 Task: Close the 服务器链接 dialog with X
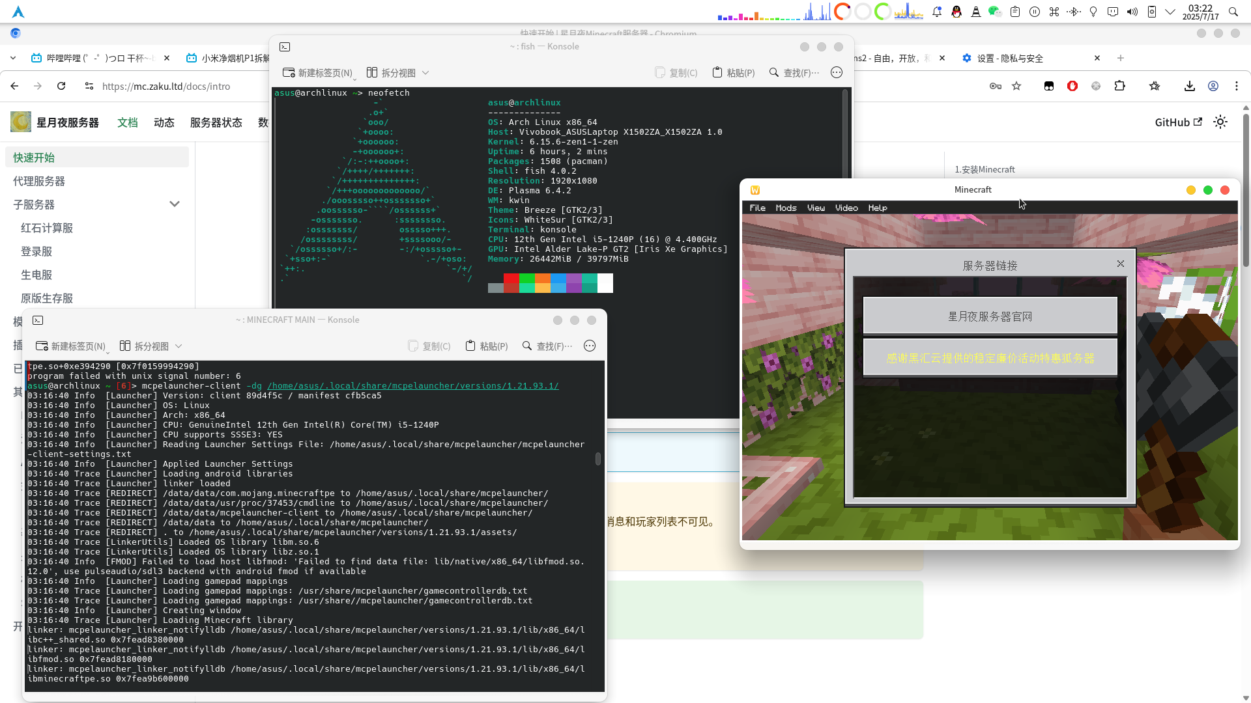[1121, 264]
